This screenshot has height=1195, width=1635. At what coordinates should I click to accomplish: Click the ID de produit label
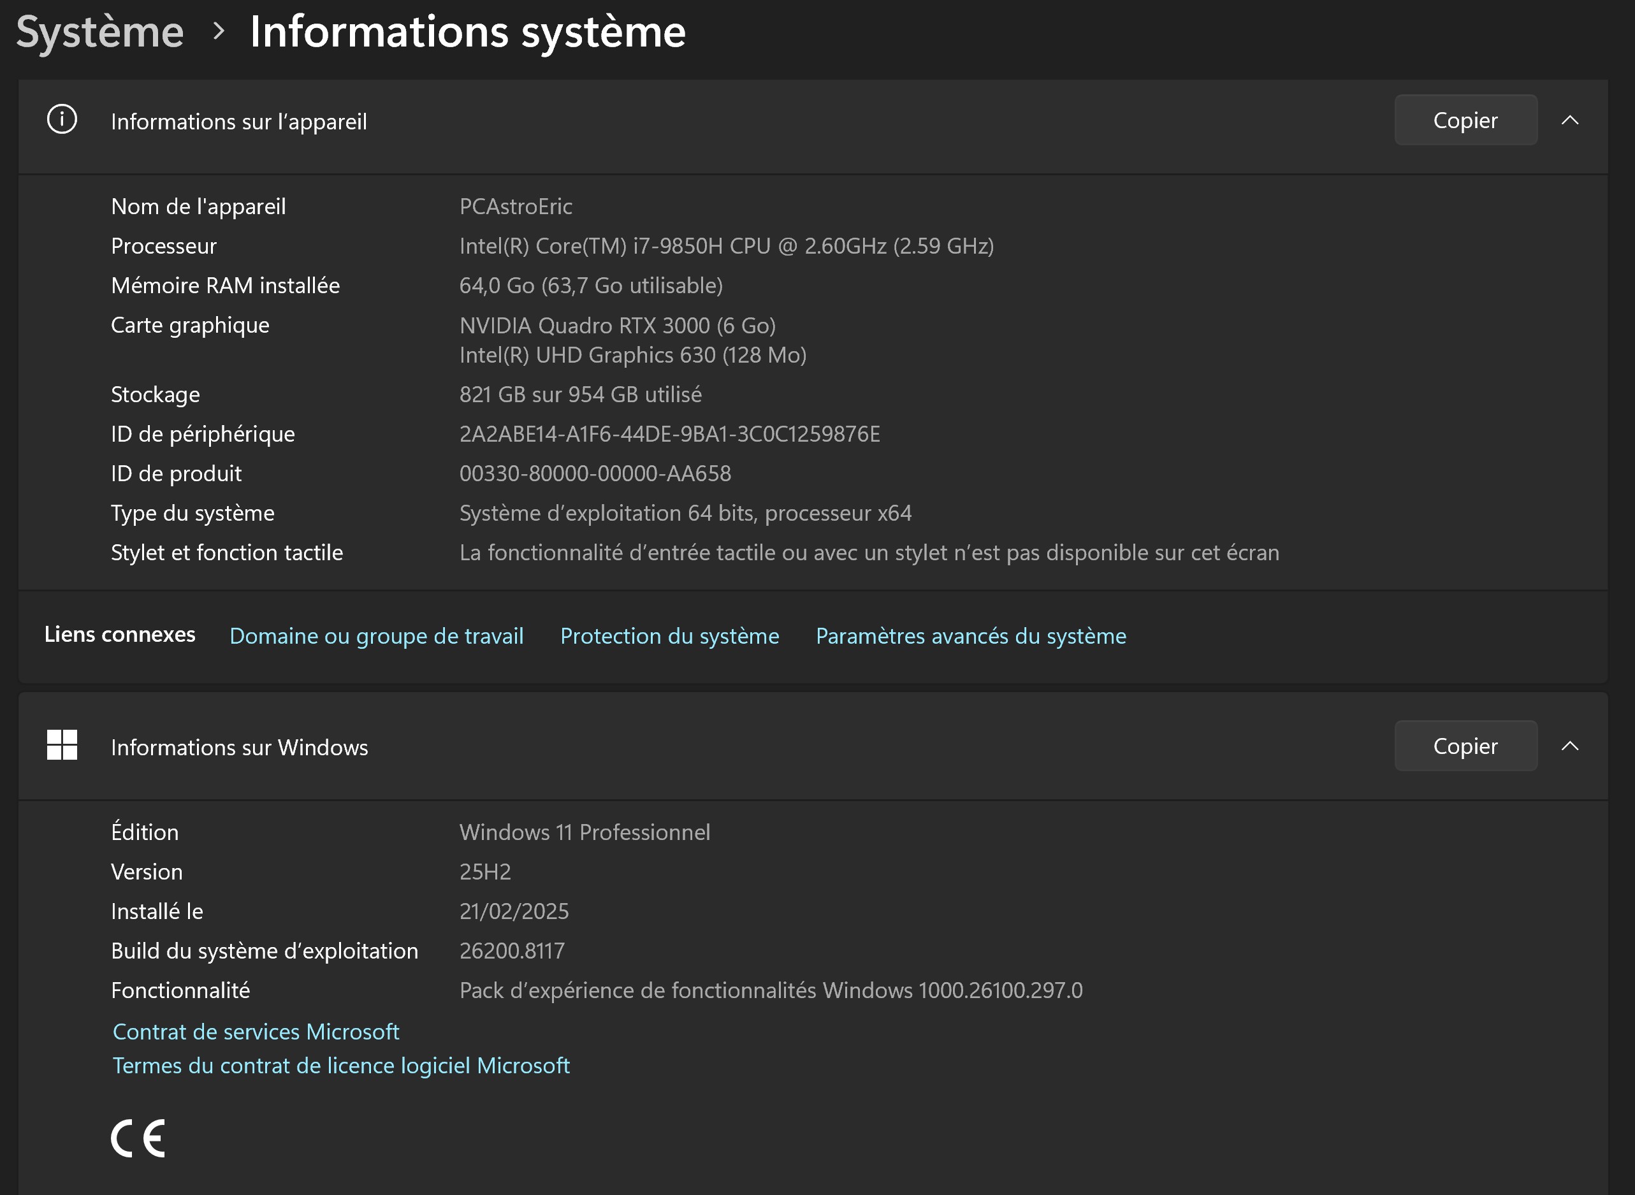(176, 474)
